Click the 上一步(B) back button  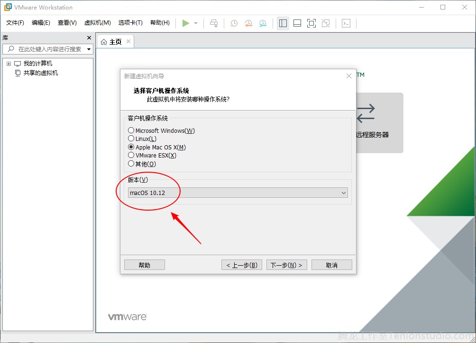[x=242, y=265]
